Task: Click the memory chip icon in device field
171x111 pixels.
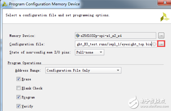Action: tap(78, 36)
